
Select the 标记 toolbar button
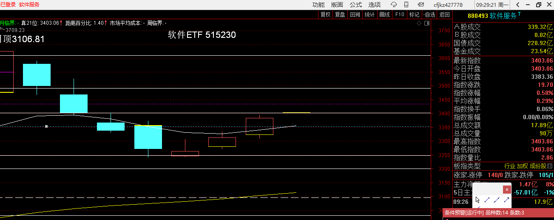(x=414, y=14)
